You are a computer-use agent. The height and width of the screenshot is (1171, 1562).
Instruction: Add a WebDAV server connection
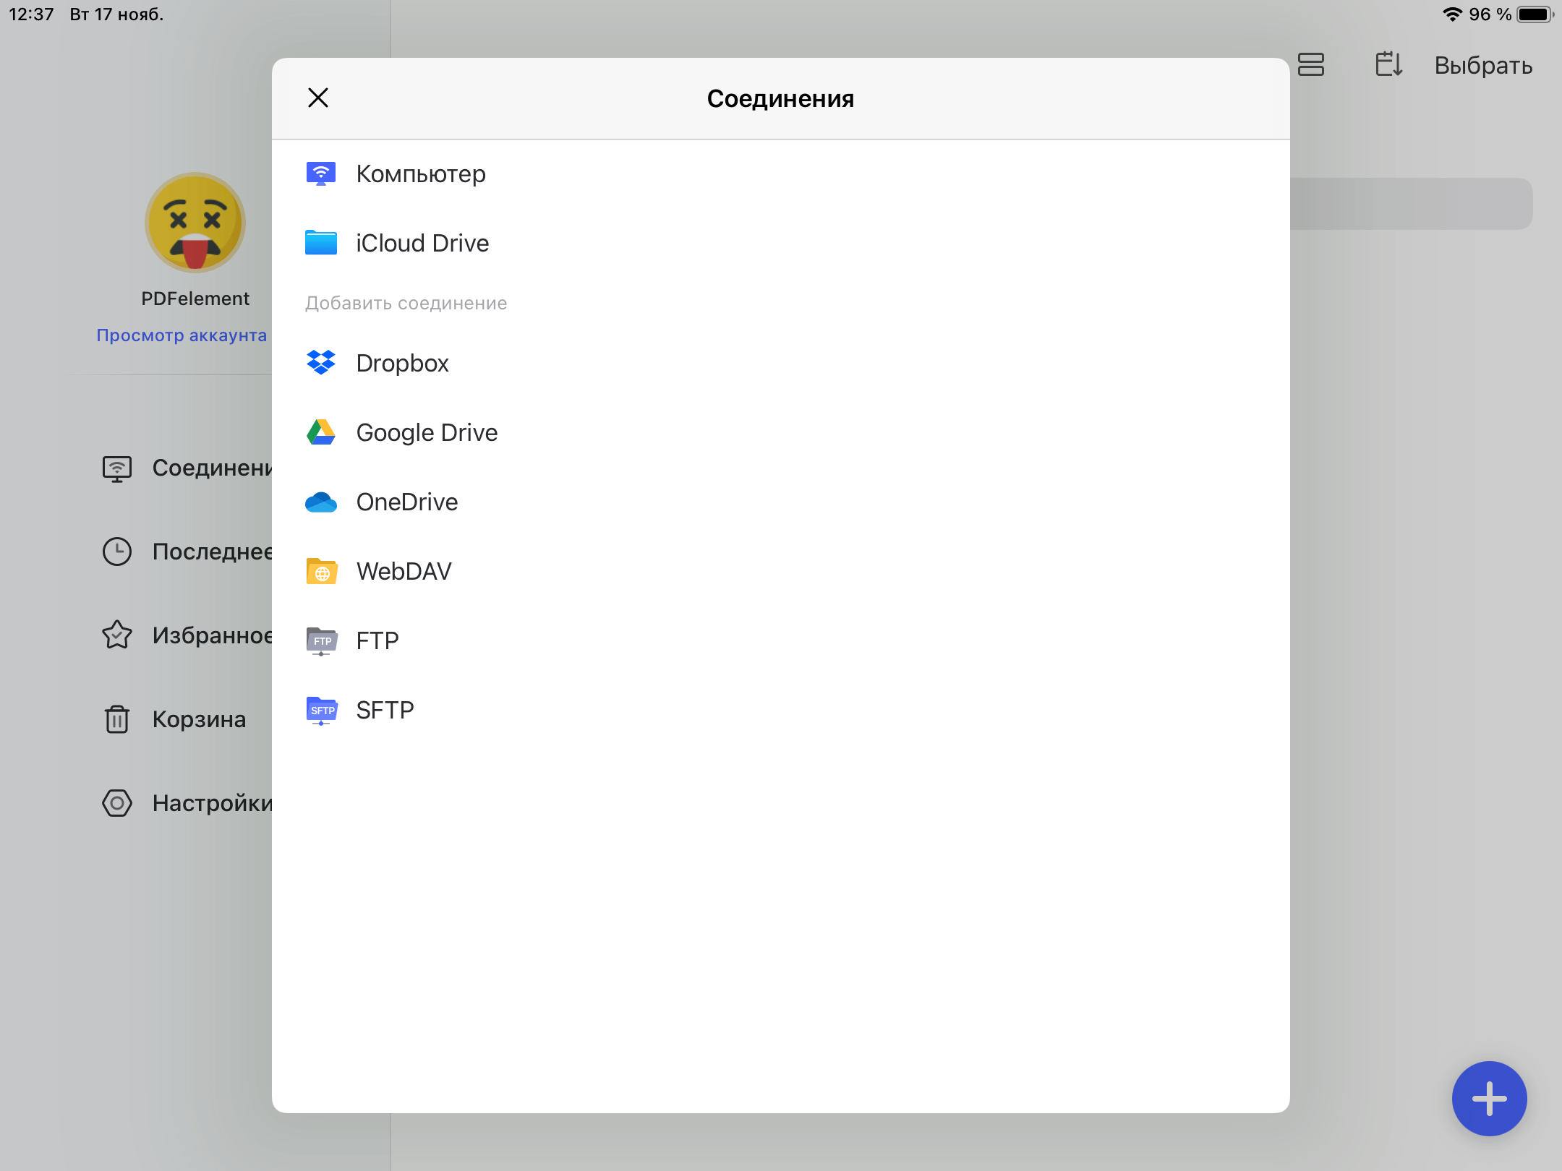tap(404, 571)
